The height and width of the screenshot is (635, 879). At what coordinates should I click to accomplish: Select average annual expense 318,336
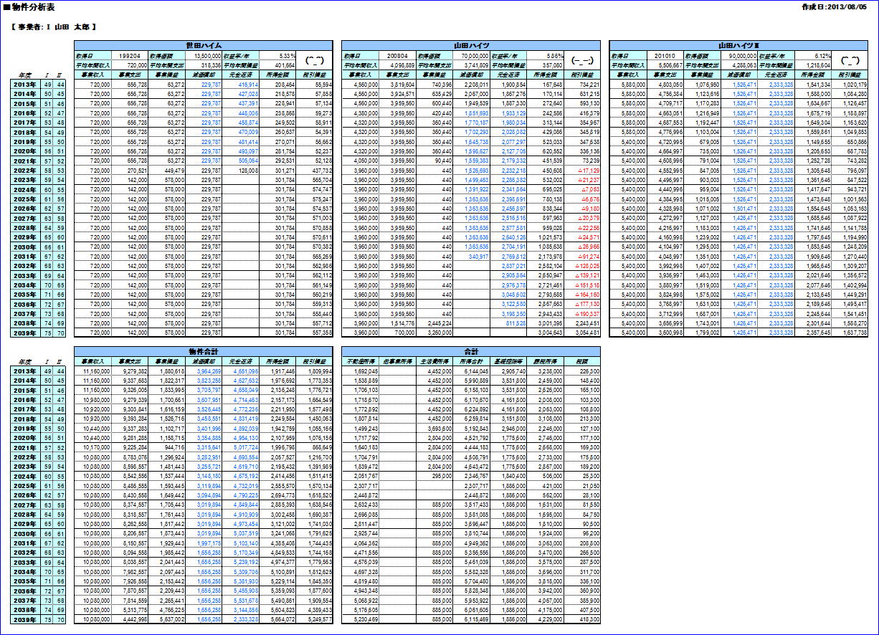point(204,65)
